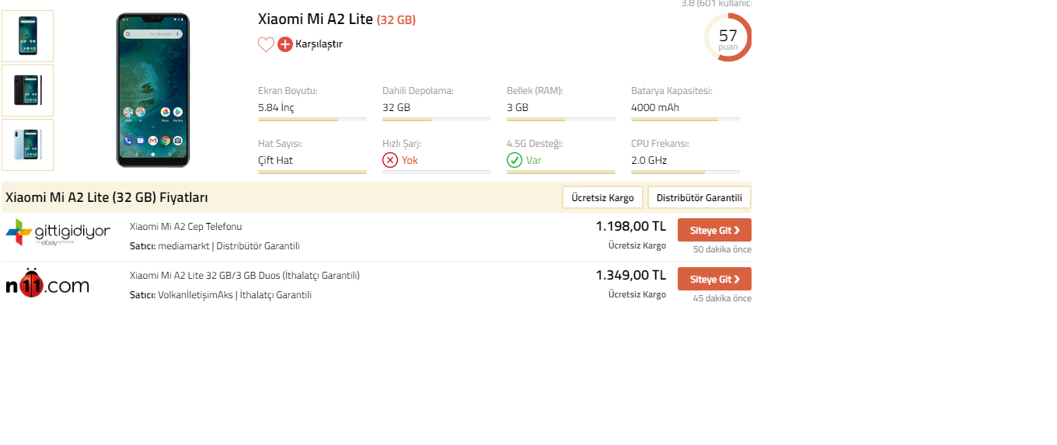The image size is (1057, 445).
Task: Click the 4000 mAh battery value
Action: [655, 108]
